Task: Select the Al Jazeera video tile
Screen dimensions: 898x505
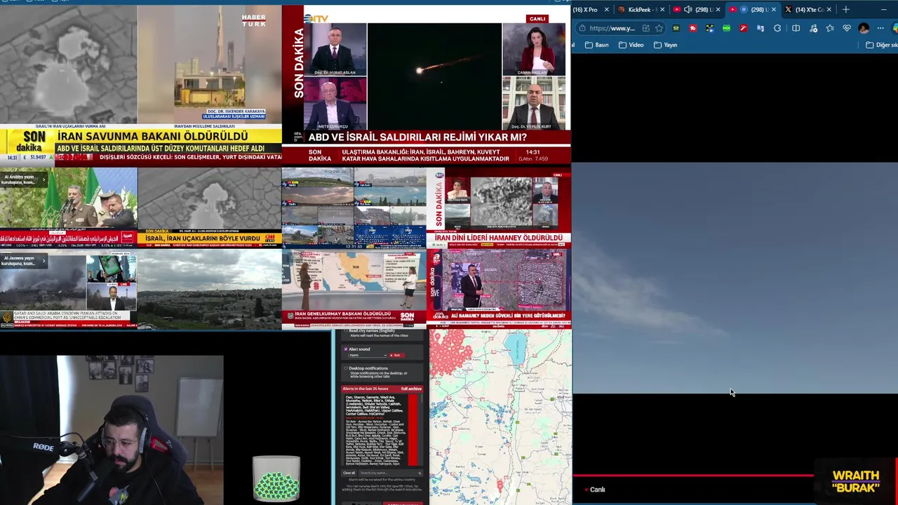Action: 69,290
